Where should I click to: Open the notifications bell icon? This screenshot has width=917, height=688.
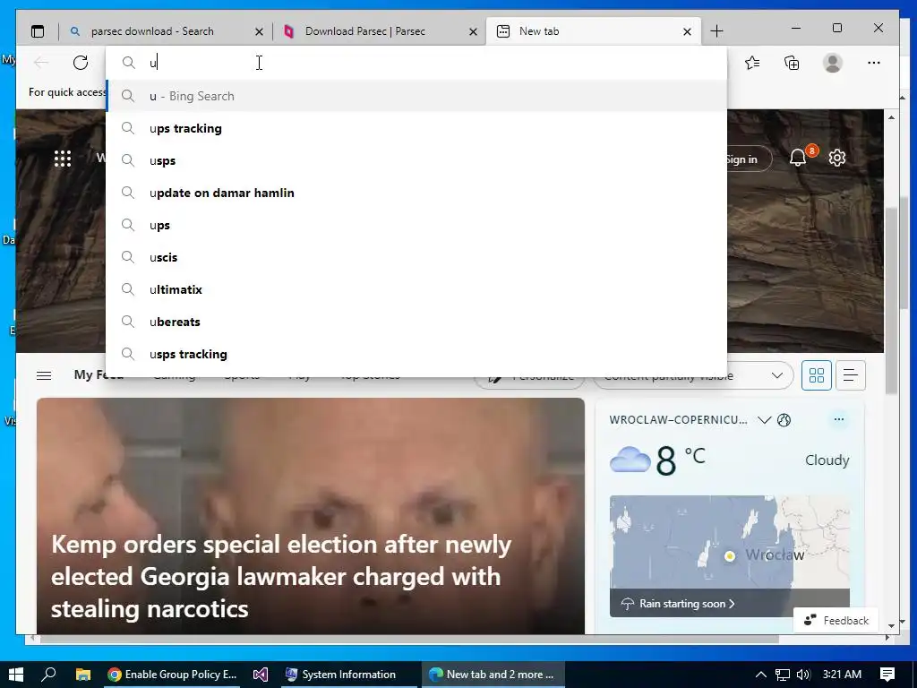(798, 158)
